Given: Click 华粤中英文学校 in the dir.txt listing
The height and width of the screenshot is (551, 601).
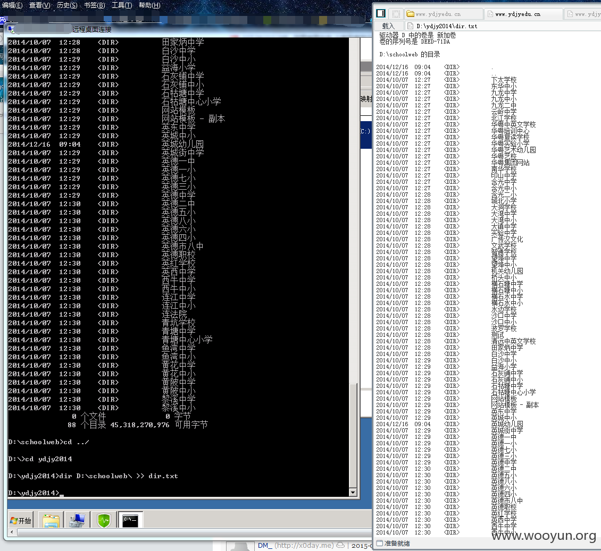Looking at the screenshot, I should [513, 124].
